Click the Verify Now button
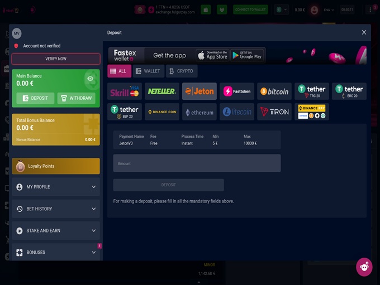This screenshot has width=380, height=285. point(56,59)
